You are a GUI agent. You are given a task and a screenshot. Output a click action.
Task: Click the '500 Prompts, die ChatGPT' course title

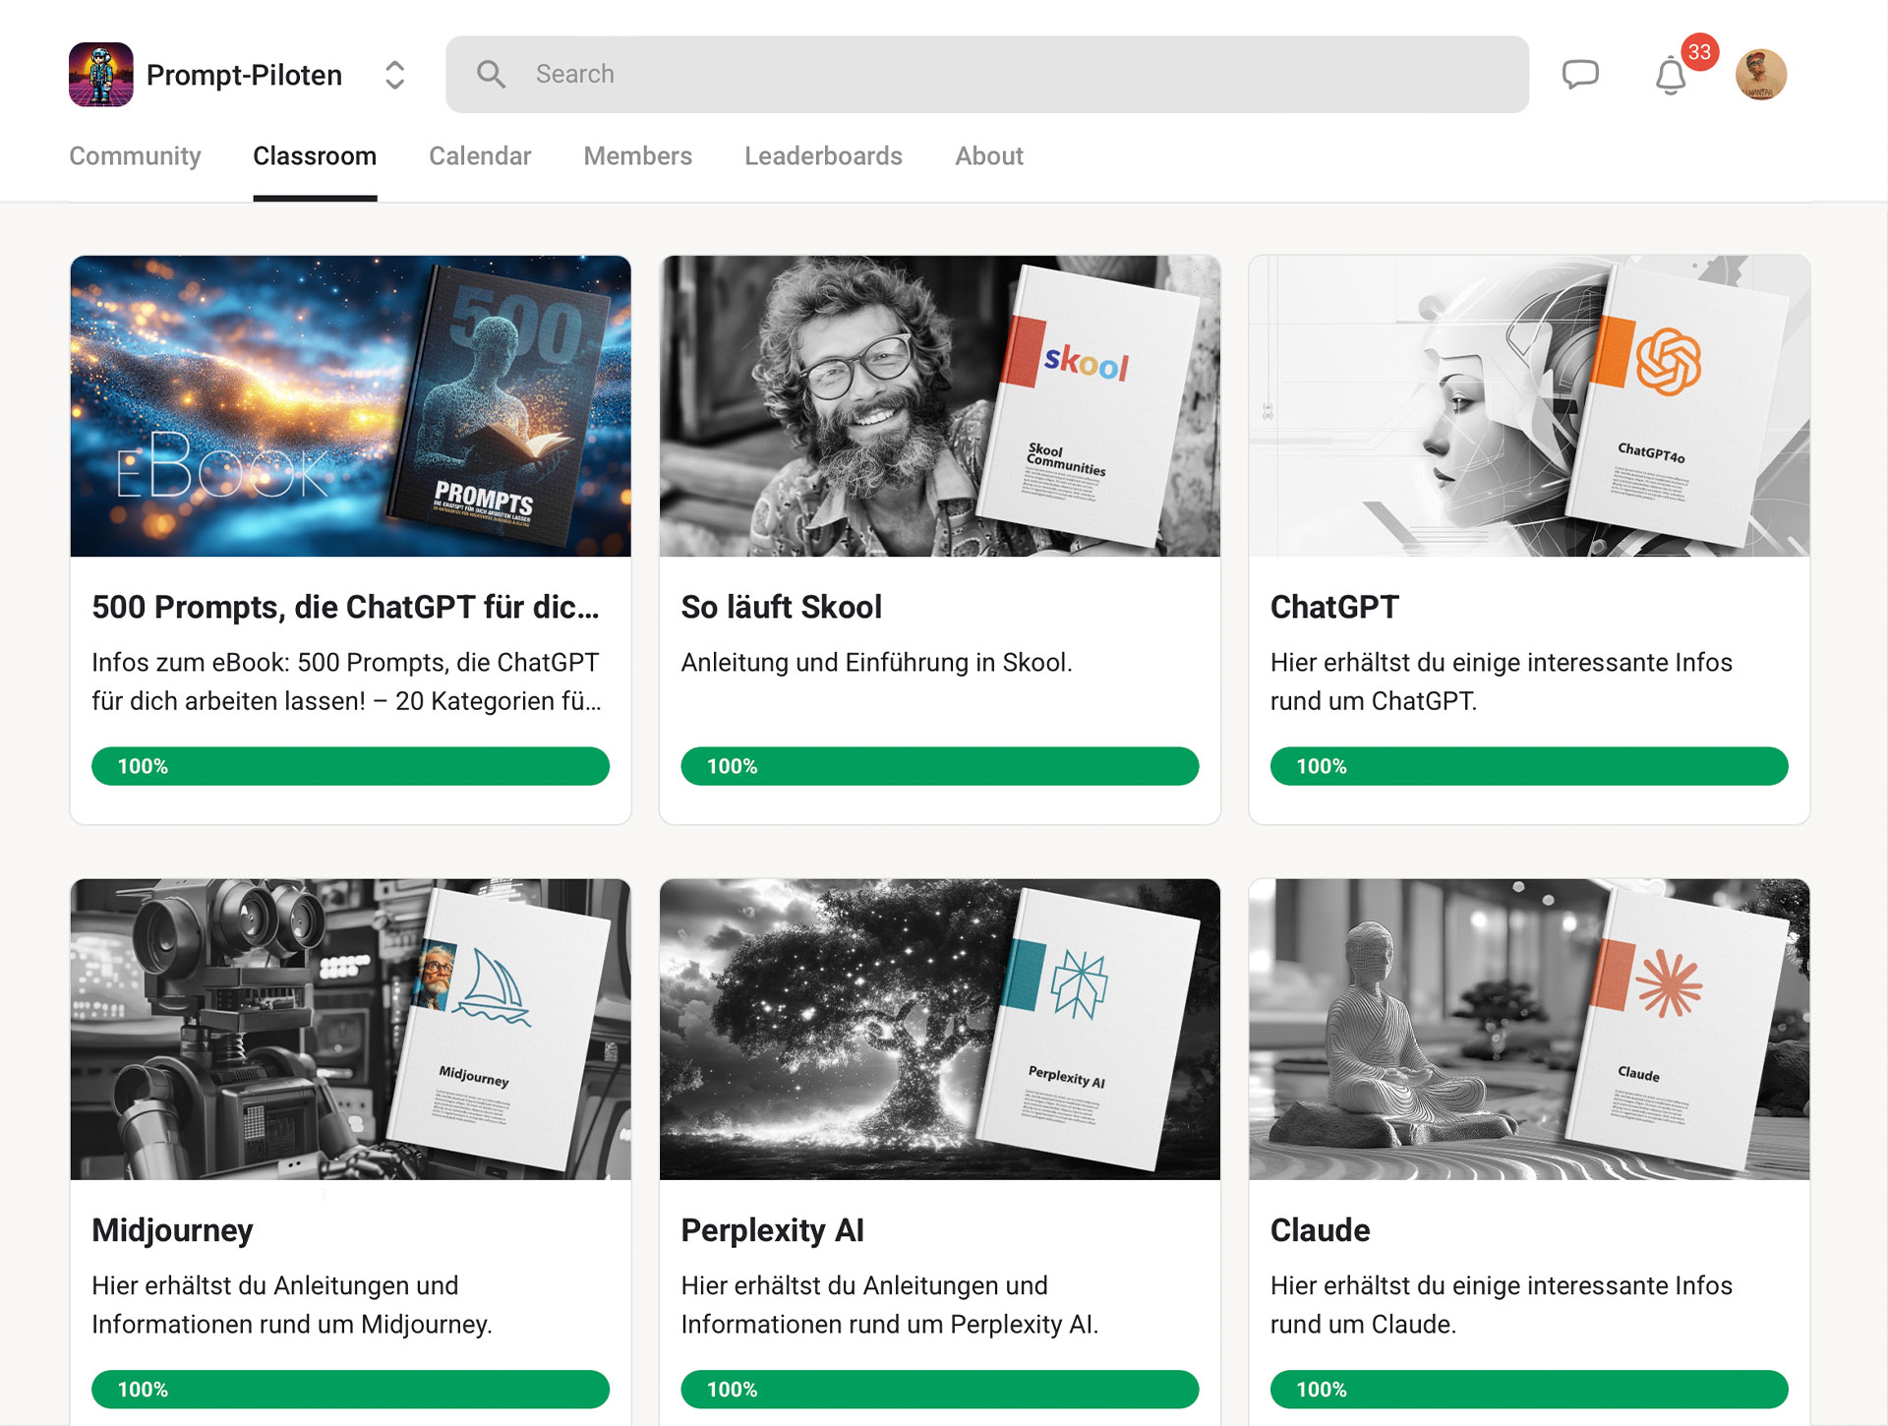pos(345,607)
